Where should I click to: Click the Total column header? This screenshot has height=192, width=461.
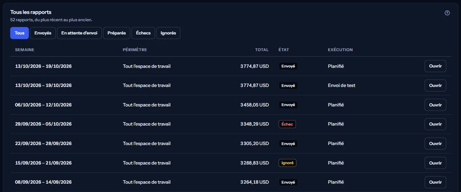(x=262, y=50)
